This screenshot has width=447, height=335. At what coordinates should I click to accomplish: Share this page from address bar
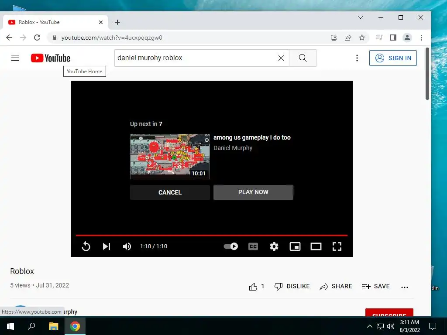pos(348,38)
